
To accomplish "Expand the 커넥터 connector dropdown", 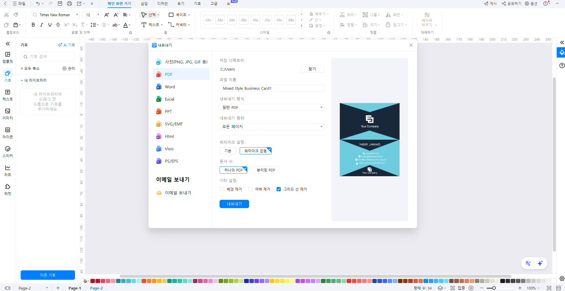I will pyautogui.click(x=189, y=25).
